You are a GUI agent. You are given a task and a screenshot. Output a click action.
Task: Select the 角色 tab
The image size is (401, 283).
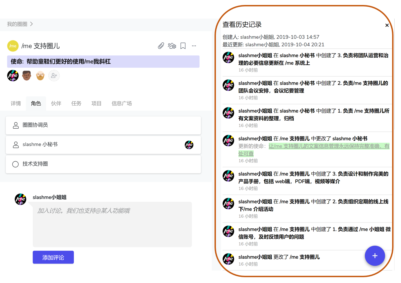coord(36,103)
